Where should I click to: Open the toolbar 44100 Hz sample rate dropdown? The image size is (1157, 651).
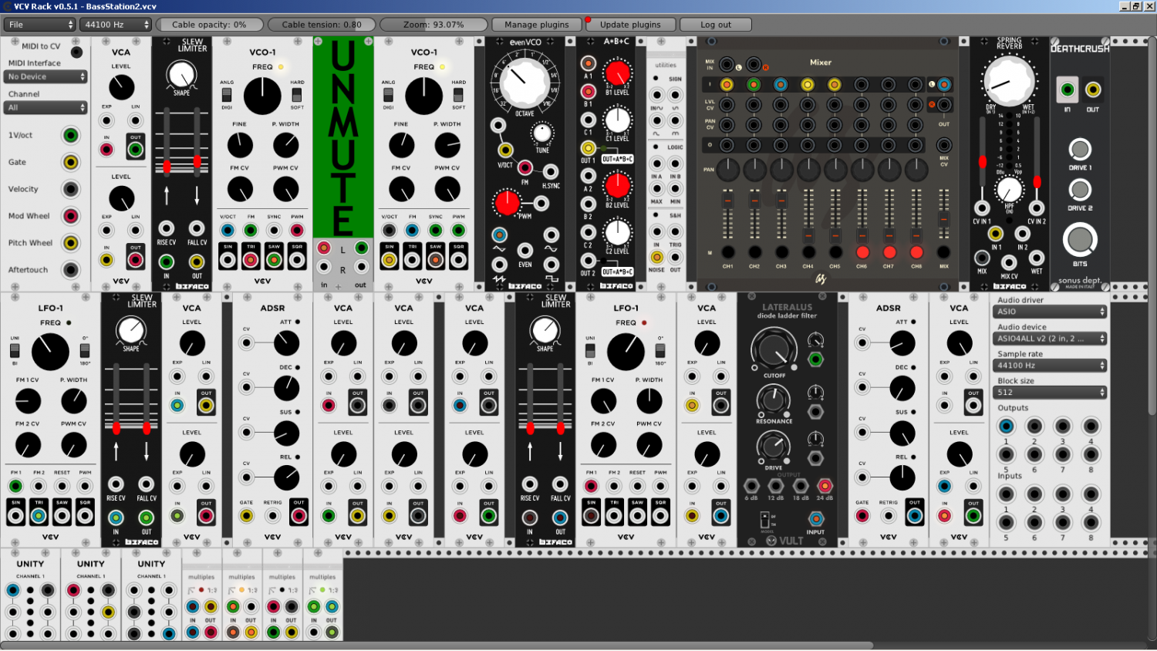click(116, 25)
